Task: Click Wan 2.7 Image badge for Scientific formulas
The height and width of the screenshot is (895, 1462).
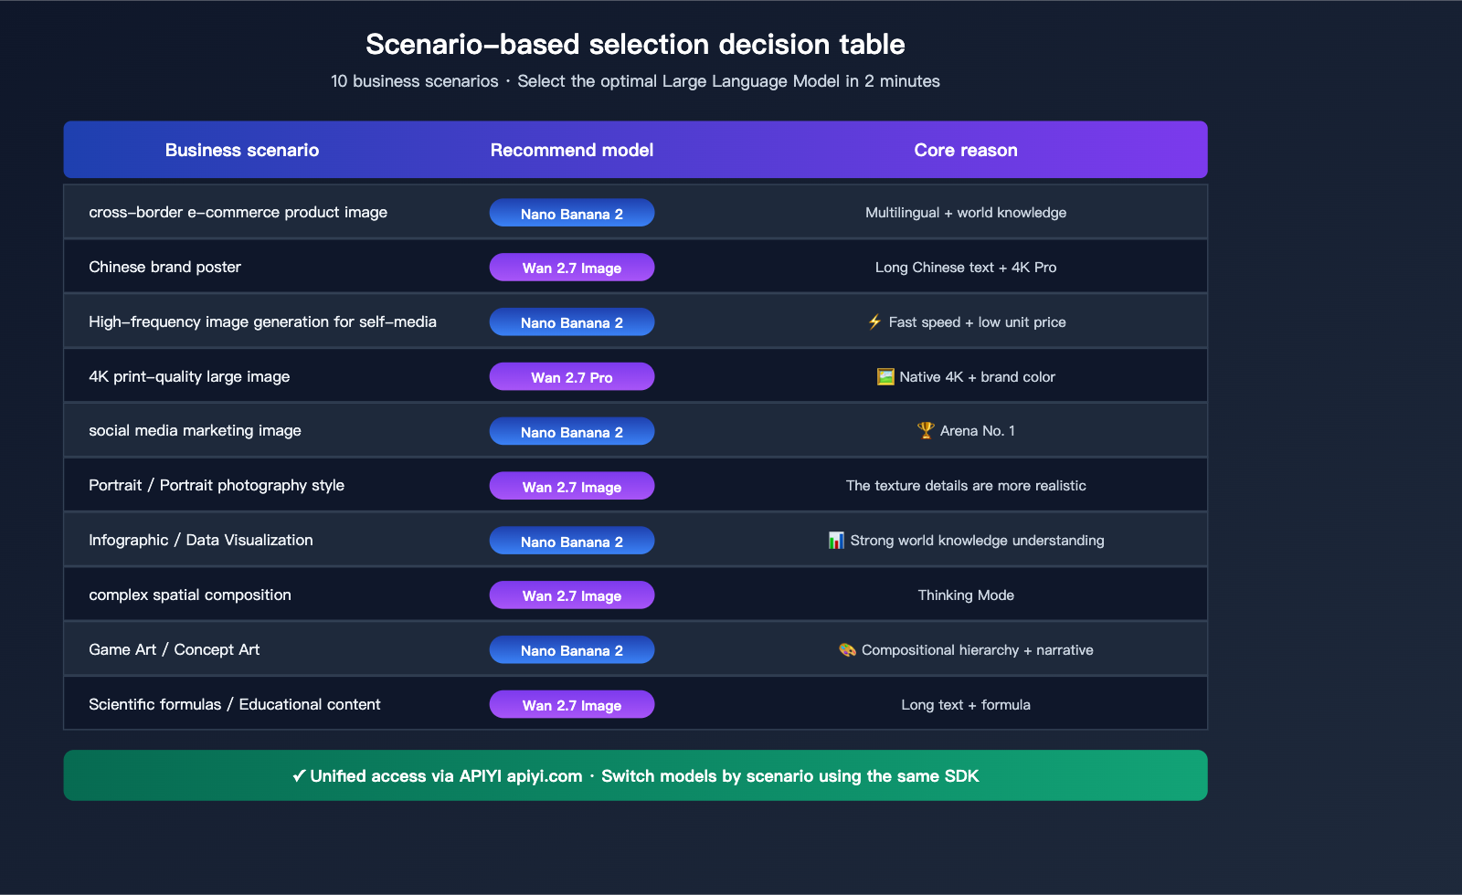Action: [572, 704]
